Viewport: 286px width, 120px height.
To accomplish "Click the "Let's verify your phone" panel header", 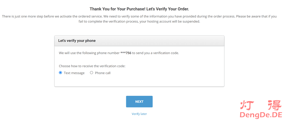I will coord(77,41).
